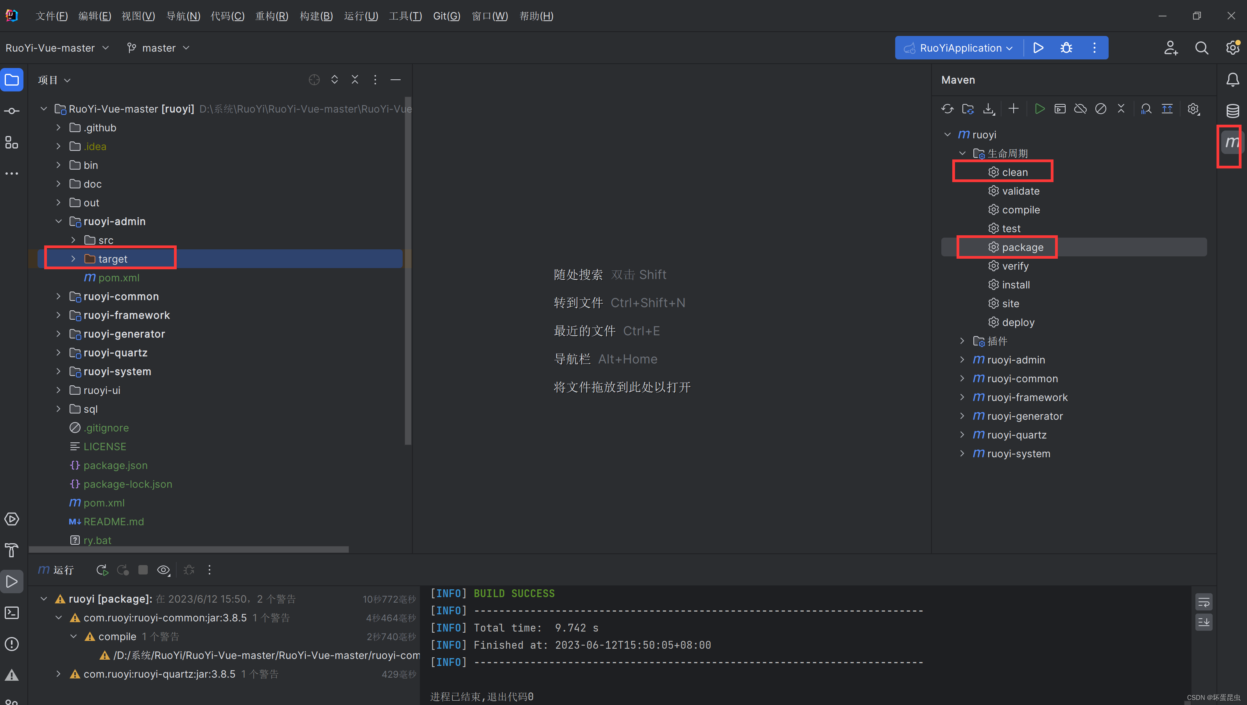Open the 导航(N) menu
1247x705 pixels.
183,16
